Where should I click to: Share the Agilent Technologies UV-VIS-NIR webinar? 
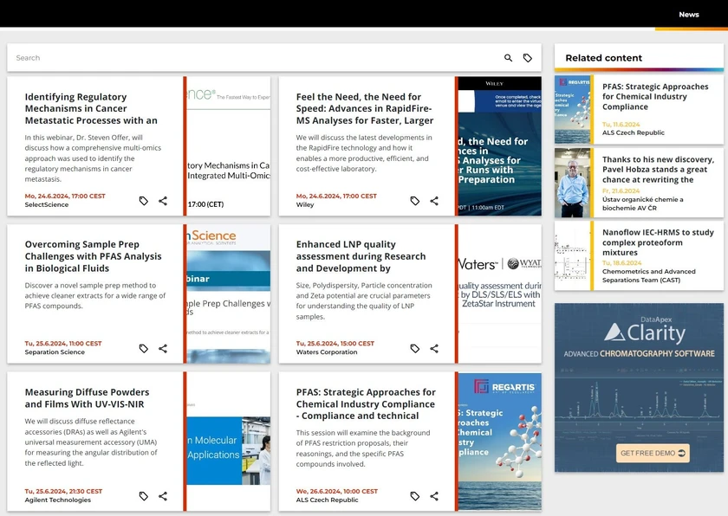(x=163, y=496)
